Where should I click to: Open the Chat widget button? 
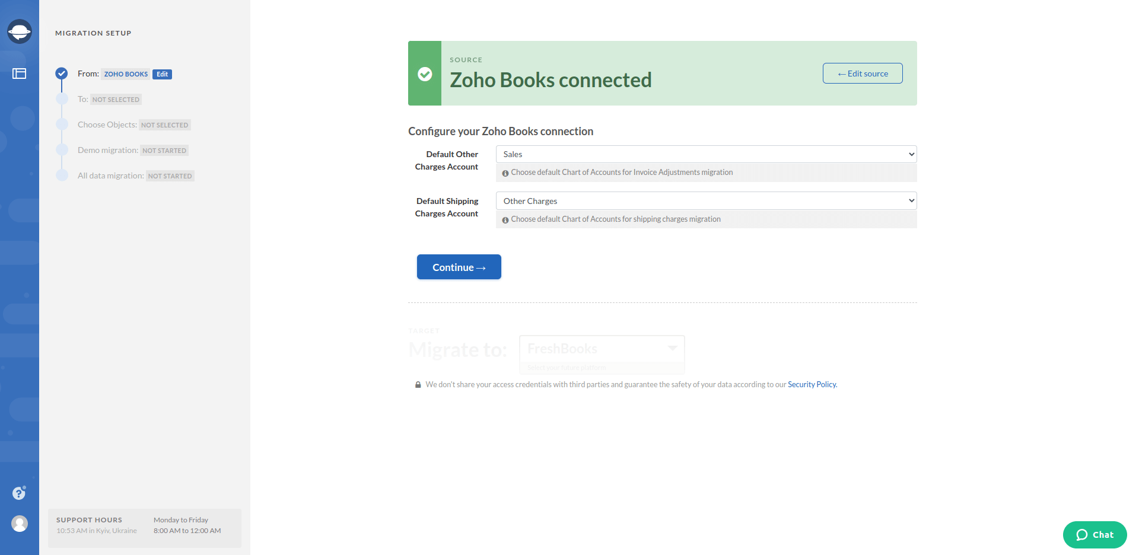pos(1095,535)
